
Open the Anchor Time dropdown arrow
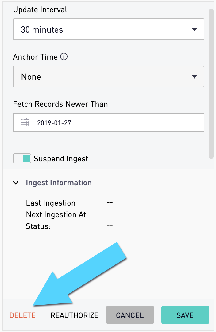click(x=195, y=77)
